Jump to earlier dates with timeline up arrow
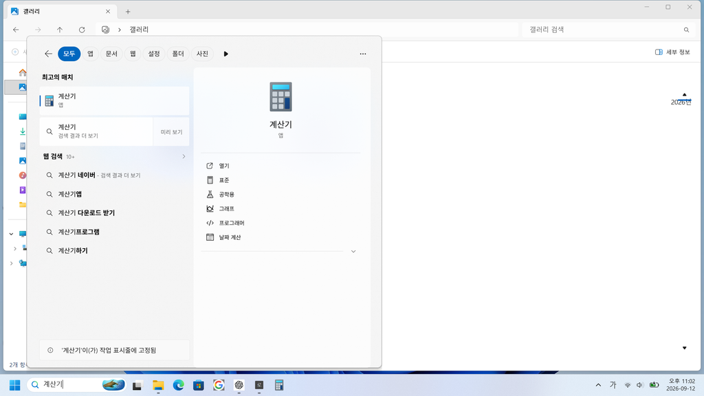The width and height of the screenshot is (704, 396). click(684, 95)
